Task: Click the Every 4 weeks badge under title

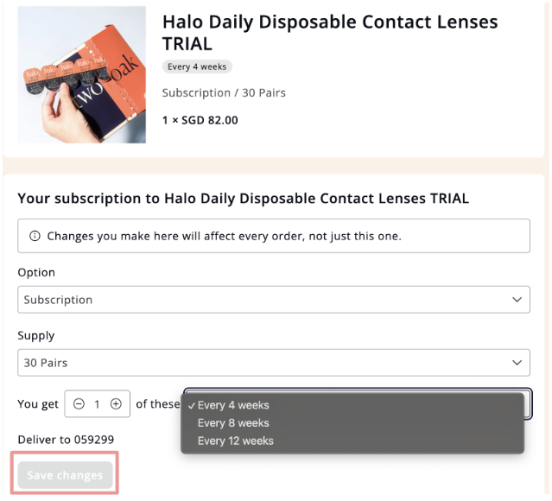Action: (x=197, y=67)
